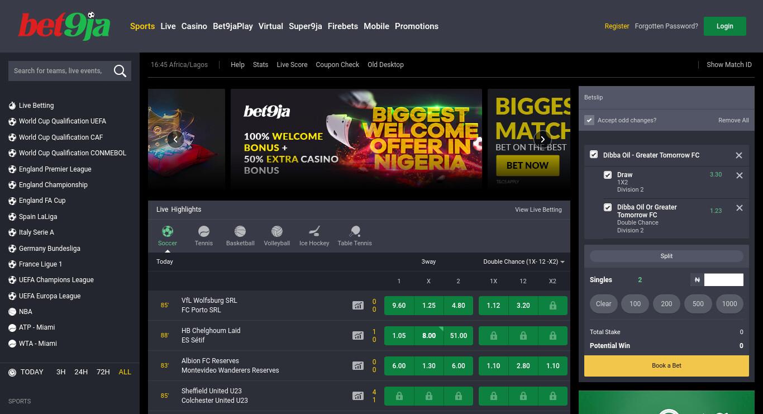
Task: Click the Show Match ID option
Action: click(729, 65)
